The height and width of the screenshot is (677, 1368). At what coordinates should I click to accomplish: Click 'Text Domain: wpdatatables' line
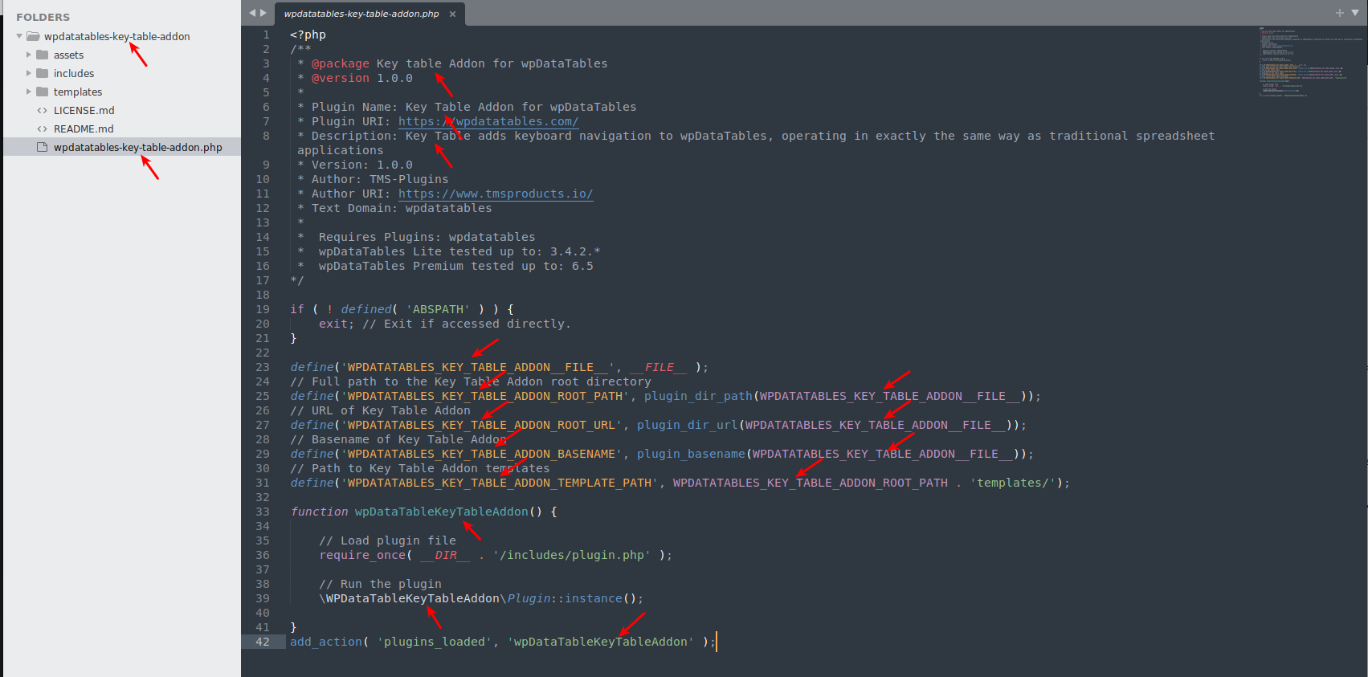point(402,208)
